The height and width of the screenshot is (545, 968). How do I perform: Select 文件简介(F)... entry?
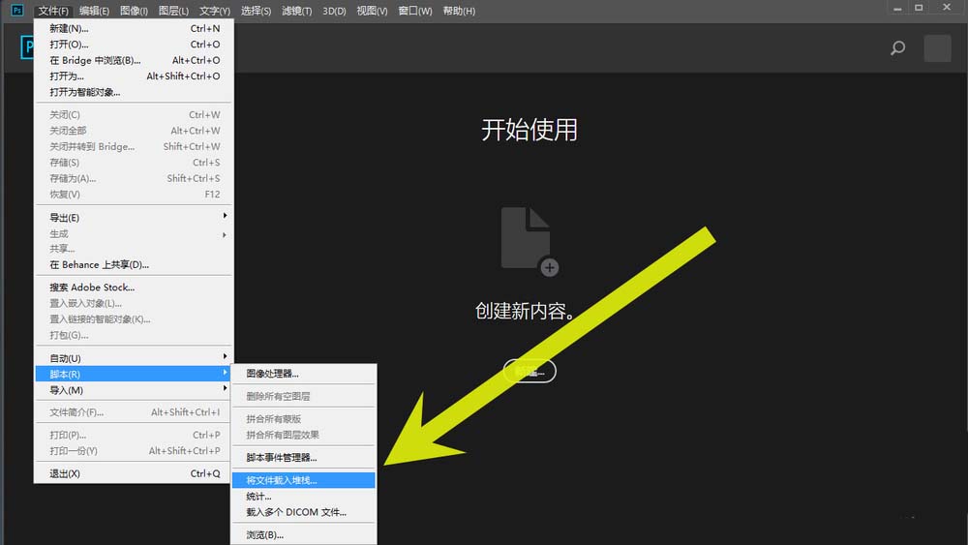point(134,412)
